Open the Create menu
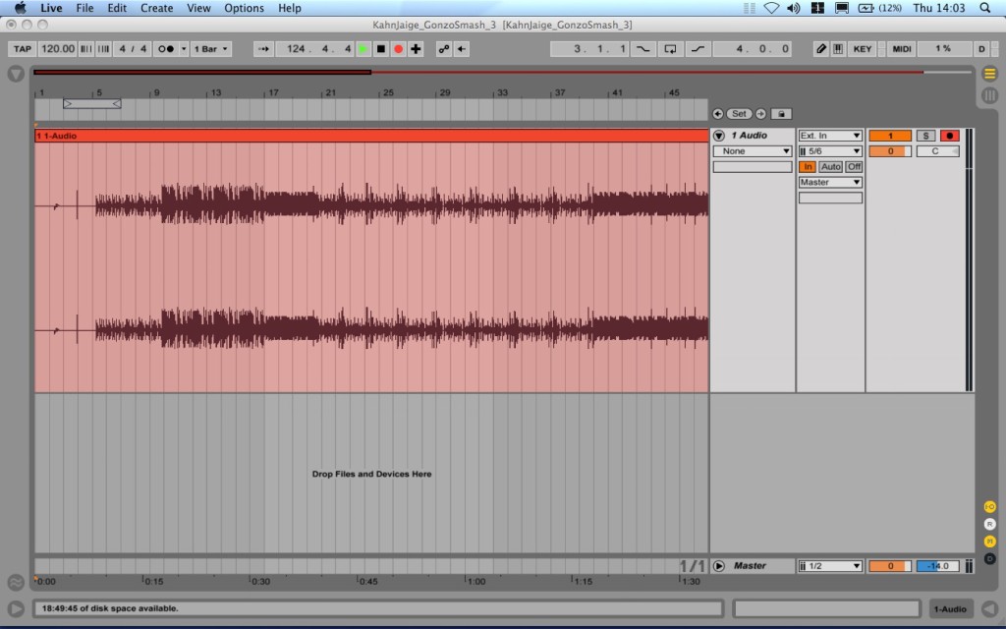1006x629 pixels. [x=156, y=8]
